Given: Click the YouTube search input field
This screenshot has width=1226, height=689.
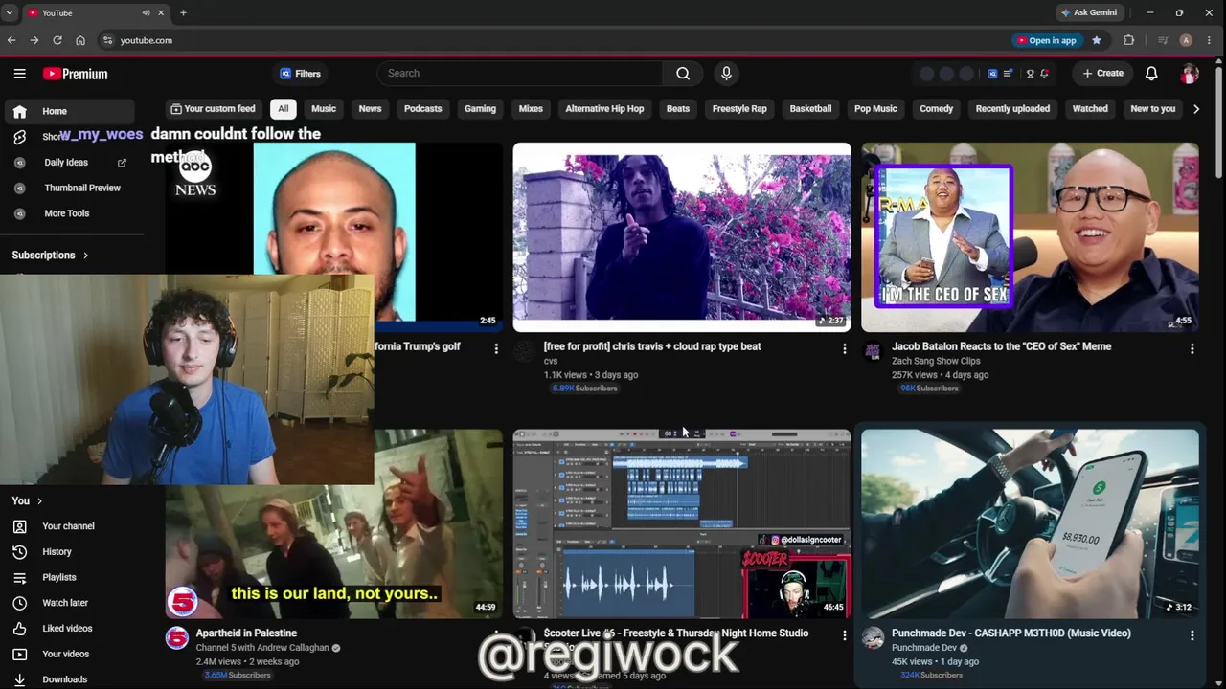Looking at the screenshot, I should (520, 74).
